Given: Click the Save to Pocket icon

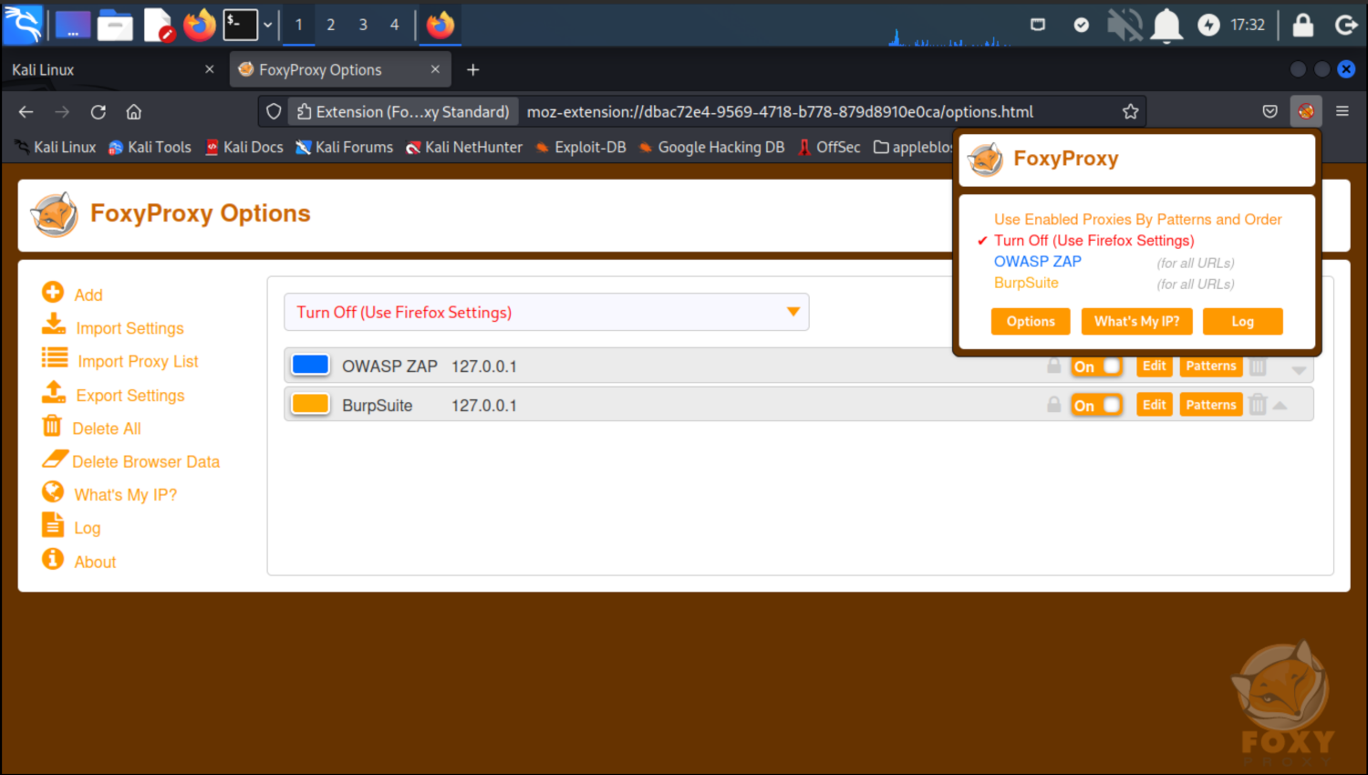Looking at the screenshot, I should (x=1270, y=111).
